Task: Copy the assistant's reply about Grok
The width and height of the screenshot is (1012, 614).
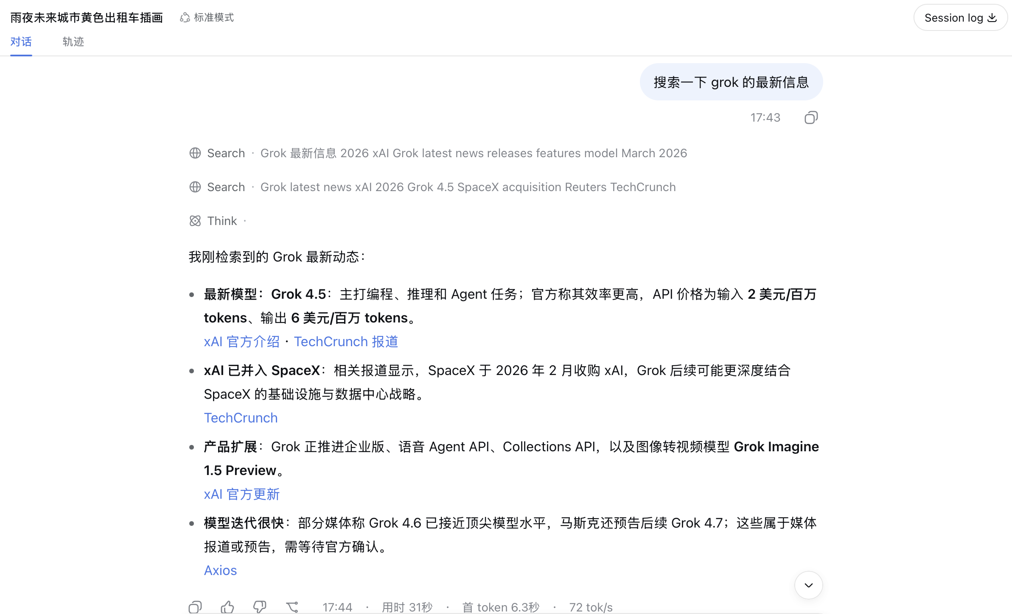Action: coord(195,607)
